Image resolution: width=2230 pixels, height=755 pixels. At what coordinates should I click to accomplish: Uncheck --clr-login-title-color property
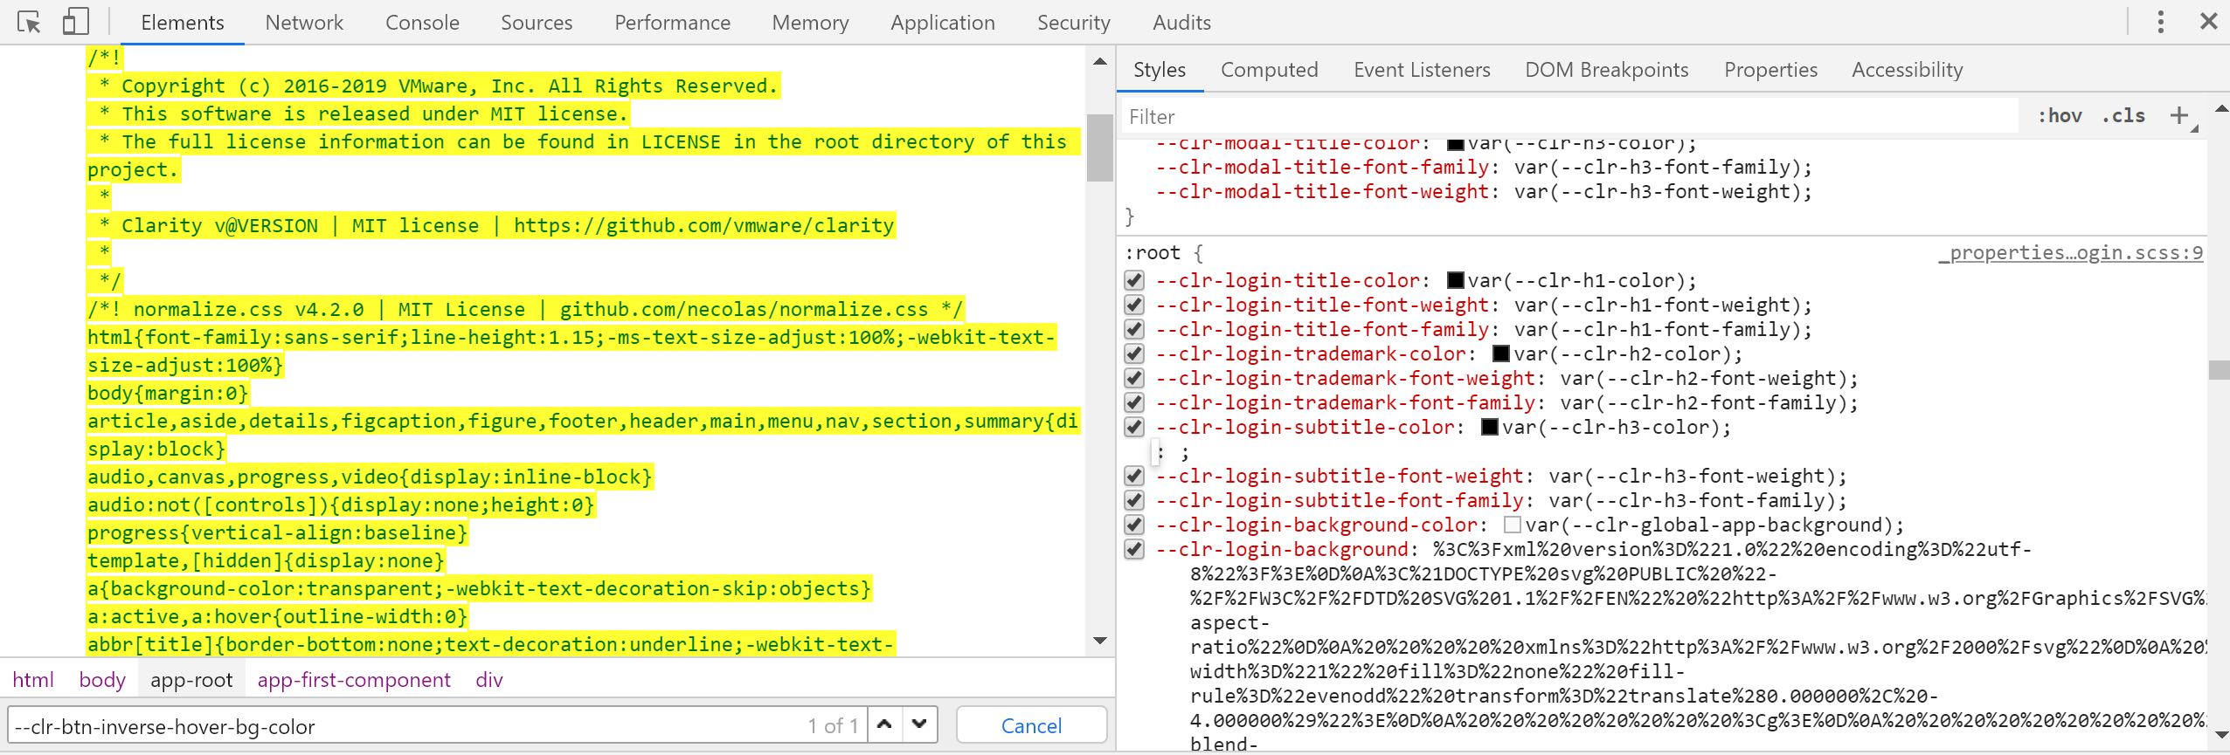pyautogui.click(x=1134, y=280)
